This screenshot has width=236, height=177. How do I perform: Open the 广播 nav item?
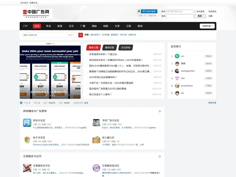[x=83, y=26]
